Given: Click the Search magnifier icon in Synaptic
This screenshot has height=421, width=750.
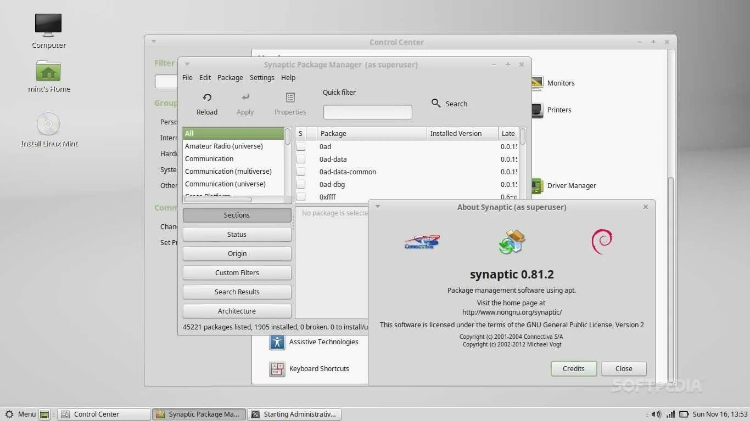Looking at the screenshot, I should (x=436, y=103).
